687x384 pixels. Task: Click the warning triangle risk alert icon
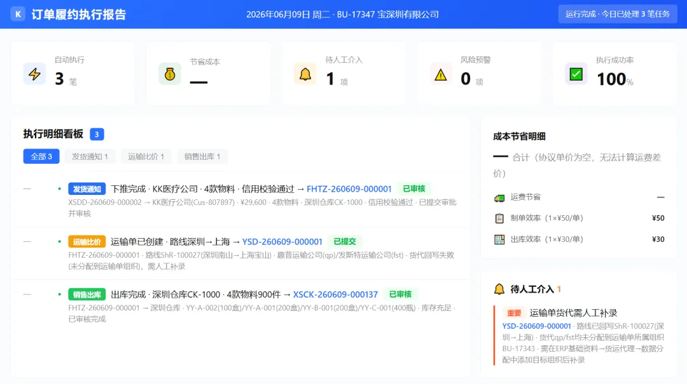point(441,74)
